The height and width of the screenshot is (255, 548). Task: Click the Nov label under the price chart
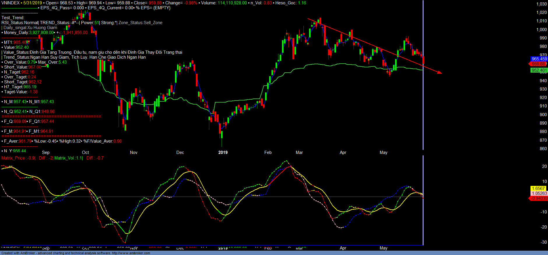tap(134, 152)
